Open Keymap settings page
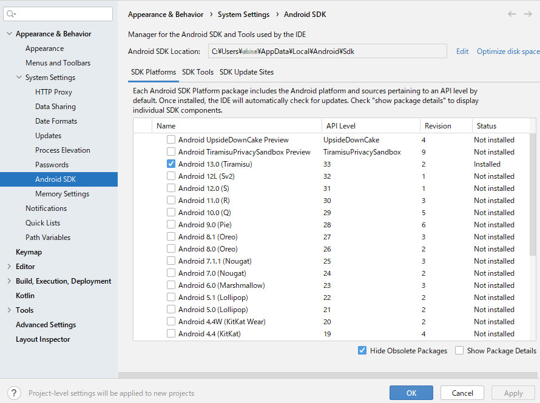 [29, 252]
